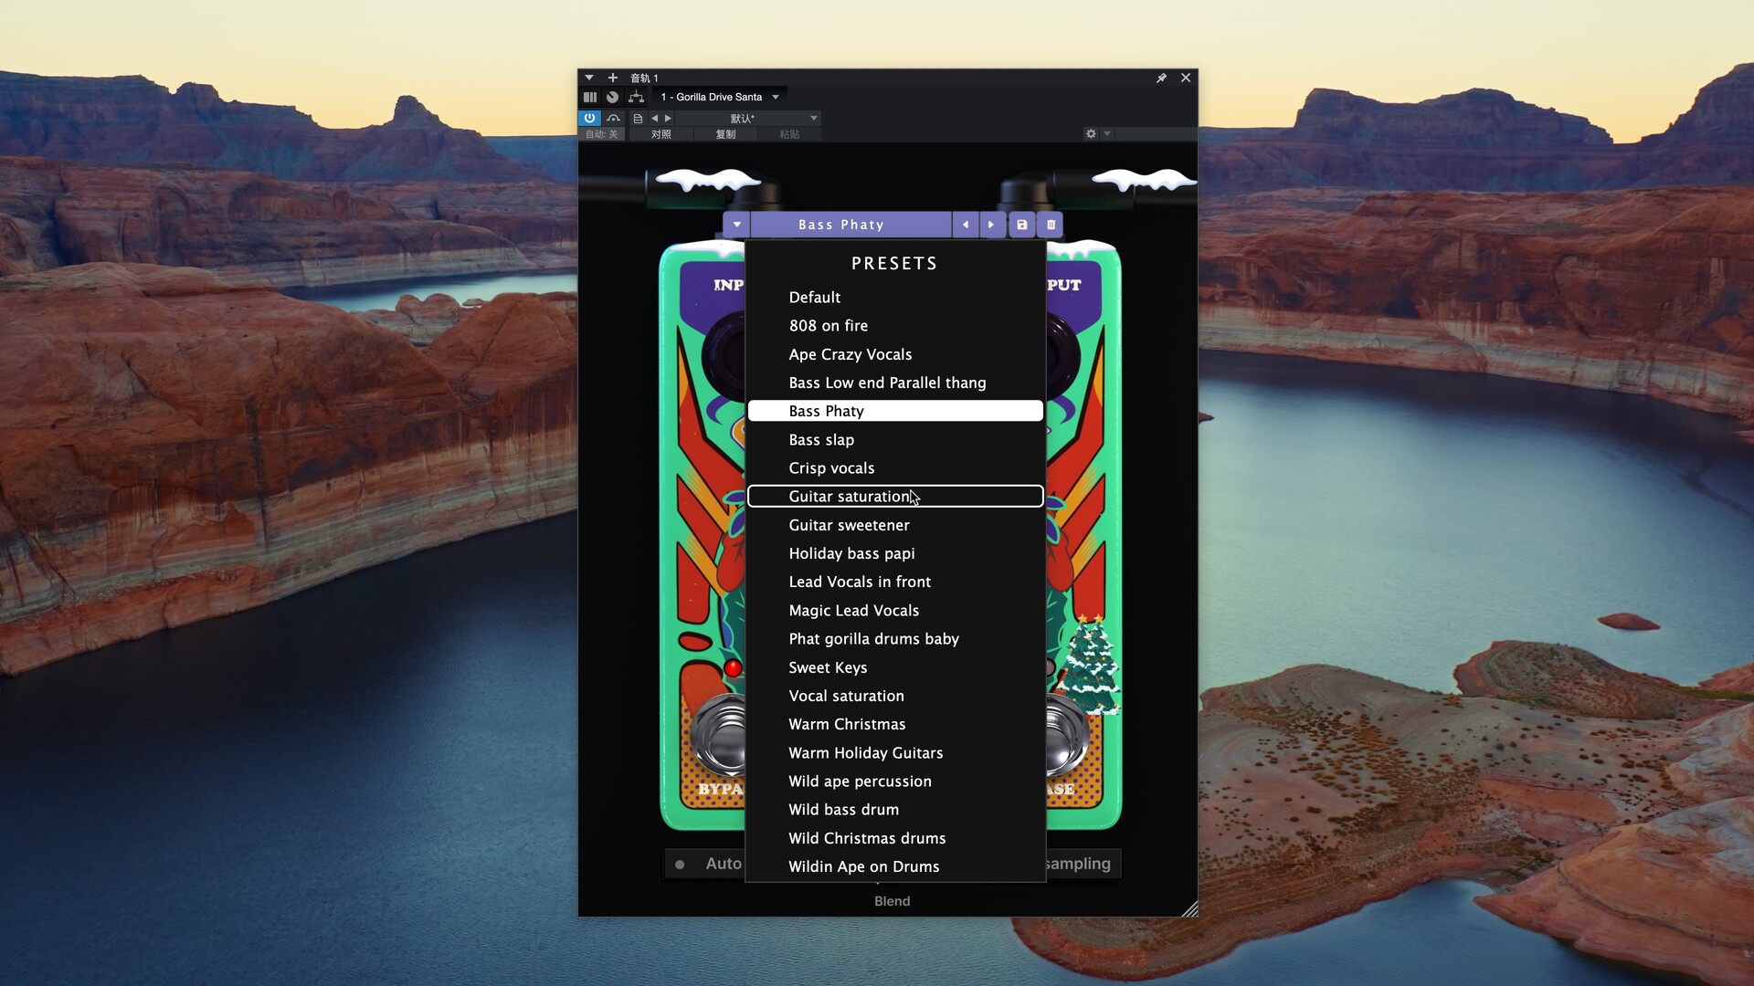The height and width of the screenshot is (986, 1754).
Task: Click the compare (对照) button
Action: click(x=660, y=134)
